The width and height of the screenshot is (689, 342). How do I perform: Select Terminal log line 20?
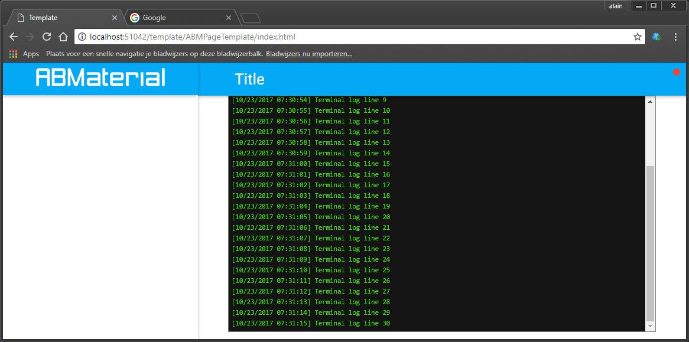311,217
